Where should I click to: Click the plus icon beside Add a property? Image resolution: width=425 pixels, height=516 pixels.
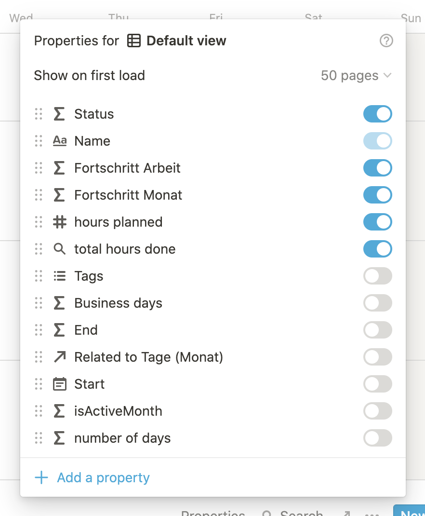click(41, 477)
